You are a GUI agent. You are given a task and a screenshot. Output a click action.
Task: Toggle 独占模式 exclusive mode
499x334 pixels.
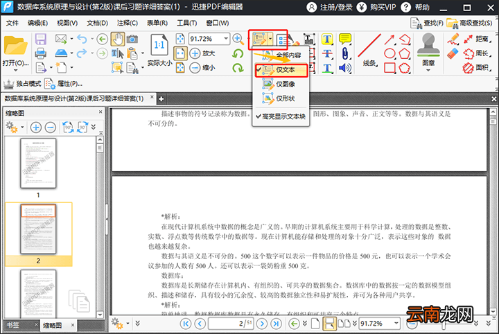22,84
